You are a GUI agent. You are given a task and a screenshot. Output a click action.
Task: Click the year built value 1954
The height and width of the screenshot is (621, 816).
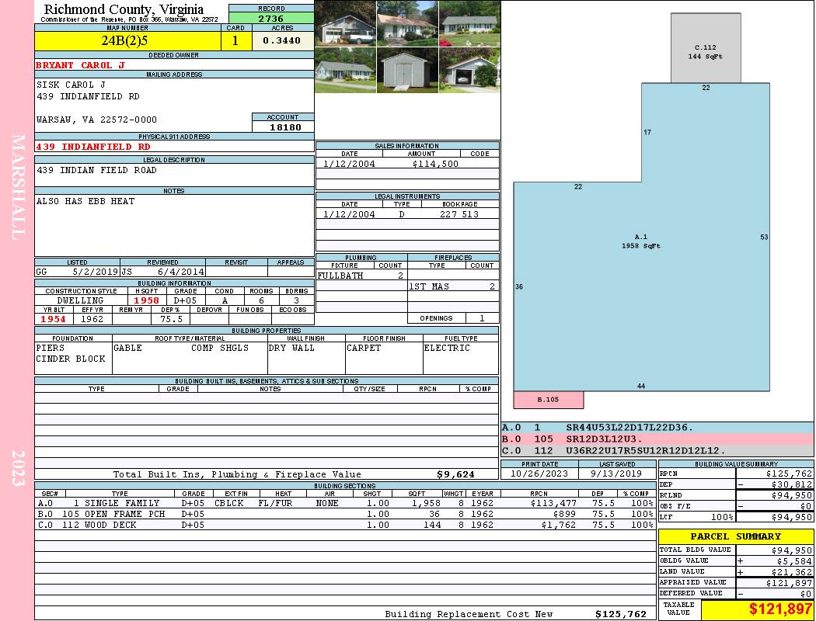click(54, 319)
